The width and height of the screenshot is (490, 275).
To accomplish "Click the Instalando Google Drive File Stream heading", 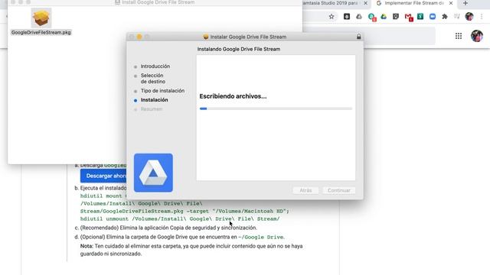I will point(239,49).
